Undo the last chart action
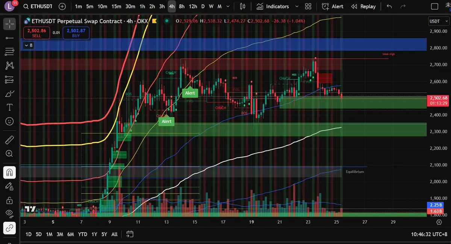This screenshot has height=244, width=451. [x=389, y=6]
